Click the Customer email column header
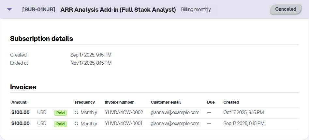This screenshot has height=140, width=309. (166, 102)
